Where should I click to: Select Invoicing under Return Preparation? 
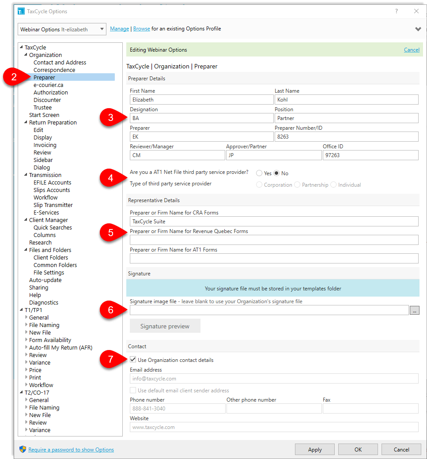click(x=45, y=145)
